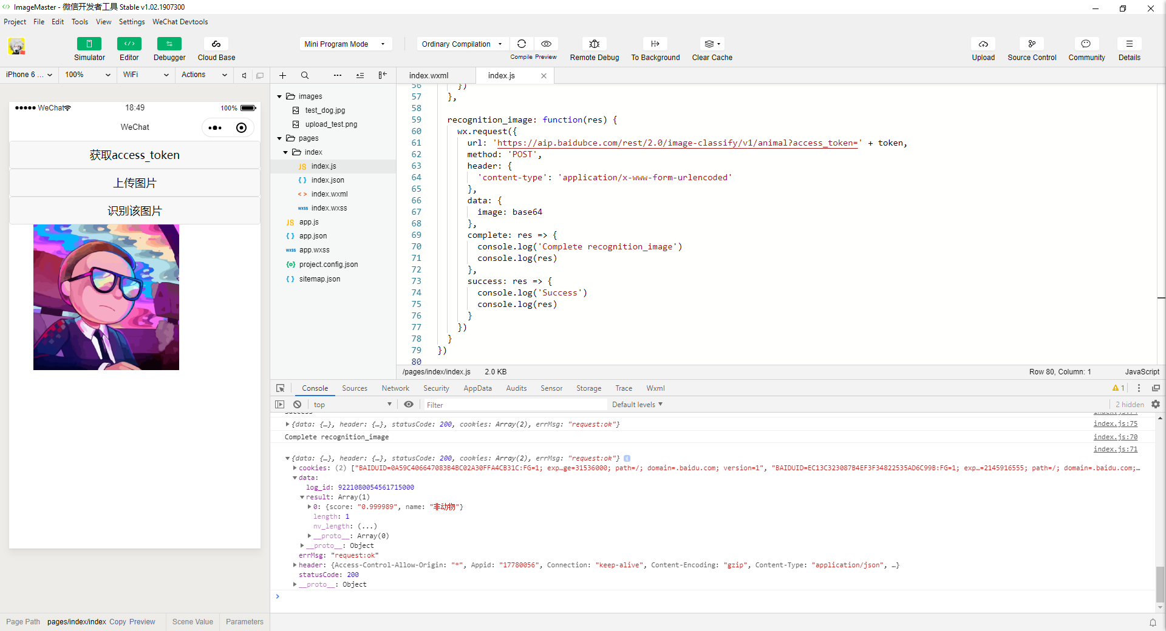This screenshot has height=631, width=1166.
Task: Open the Project menu
Action: 15,22
